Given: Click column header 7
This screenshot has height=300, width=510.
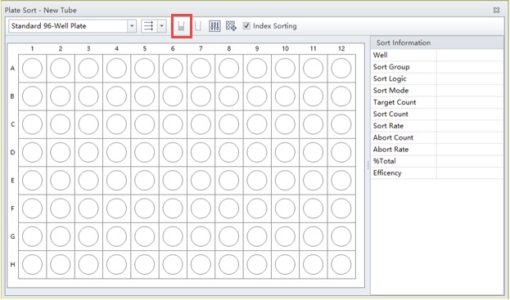Looking at the screenshot, I should (201, 49).
